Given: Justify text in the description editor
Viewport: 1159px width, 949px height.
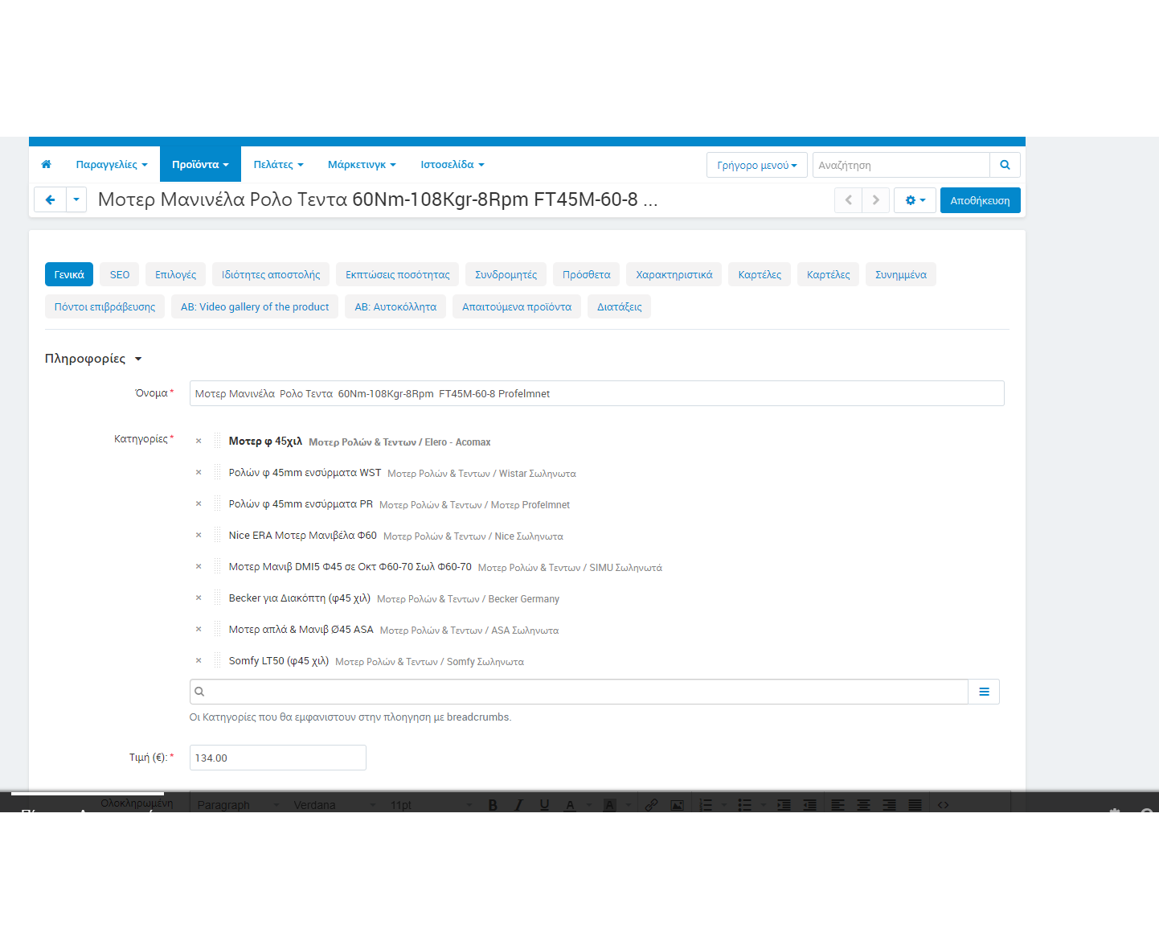Looking at the screenshot, I should pyautogui.click(x=915, y=805).
